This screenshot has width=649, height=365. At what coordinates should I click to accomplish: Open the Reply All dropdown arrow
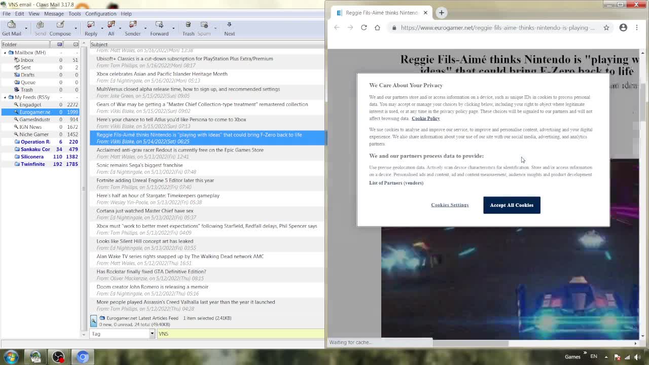click(121, 28)
